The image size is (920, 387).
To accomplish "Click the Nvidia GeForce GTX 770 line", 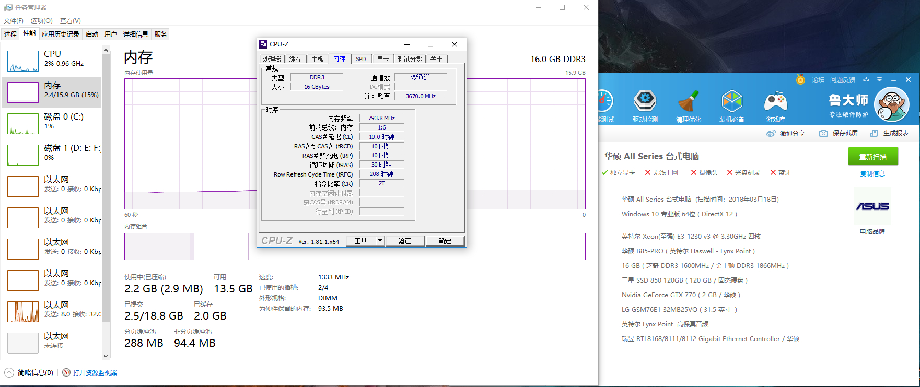I will tap(681, 295).
